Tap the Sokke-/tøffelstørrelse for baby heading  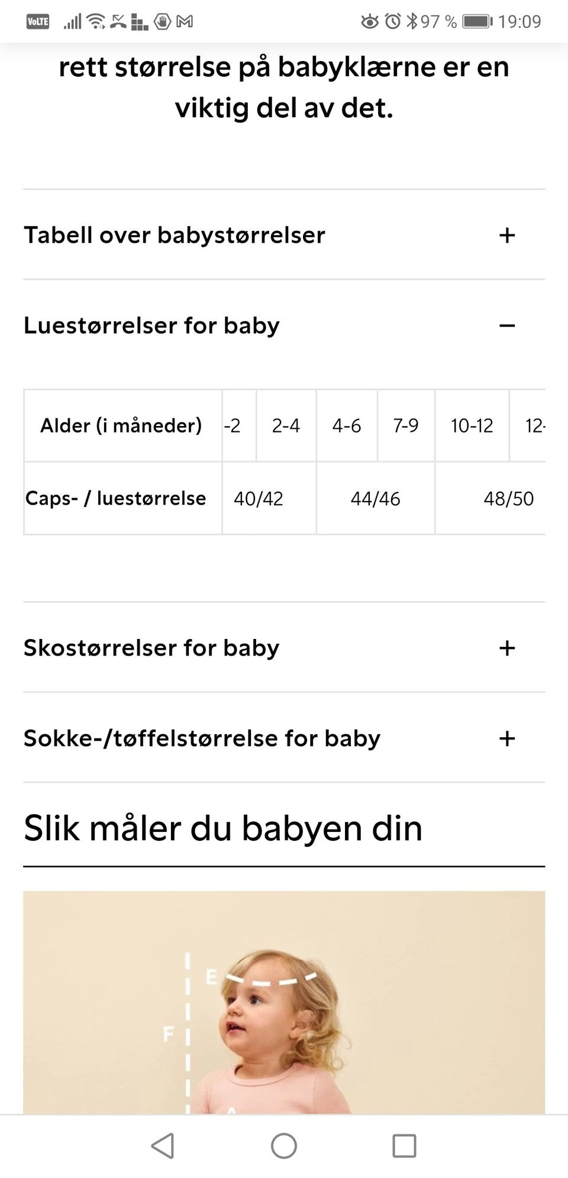202,738
